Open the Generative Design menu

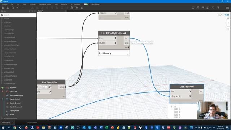[45, 4]
